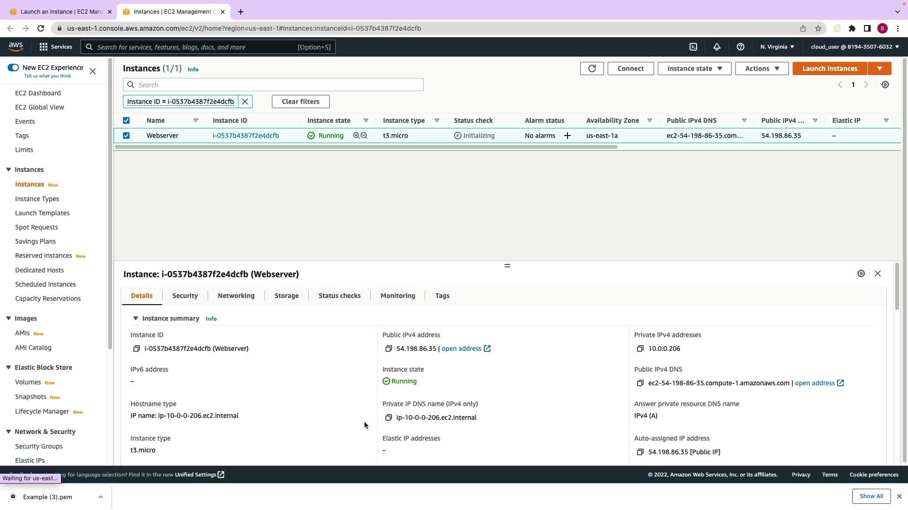Open the notifications bell icon
Viewport: 908px width, 510px height.
coord(717,47)
